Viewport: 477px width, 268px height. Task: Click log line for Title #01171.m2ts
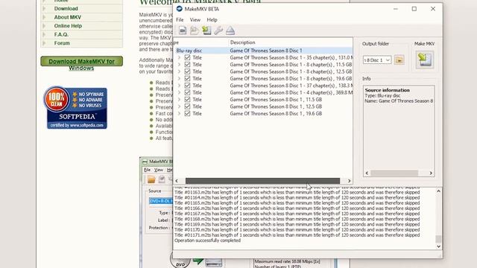(x=297, y=235)
